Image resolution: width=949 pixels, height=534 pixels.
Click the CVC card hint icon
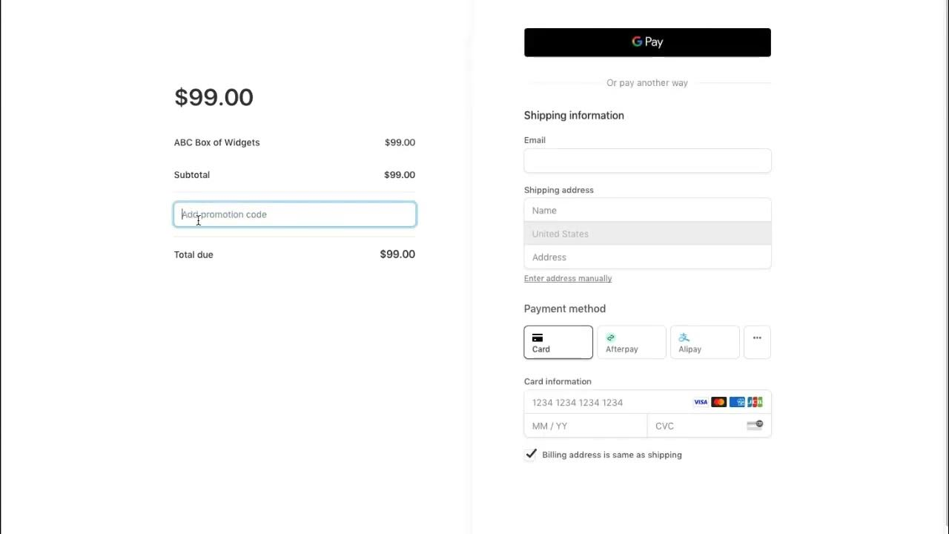pyautogui.click(x=755, y=425)
